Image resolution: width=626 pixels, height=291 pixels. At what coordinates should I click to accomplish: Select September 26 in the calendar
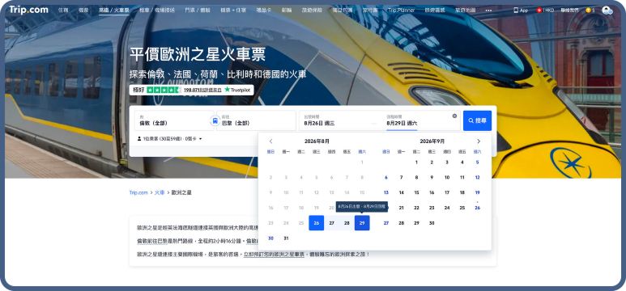pos(477,208)
